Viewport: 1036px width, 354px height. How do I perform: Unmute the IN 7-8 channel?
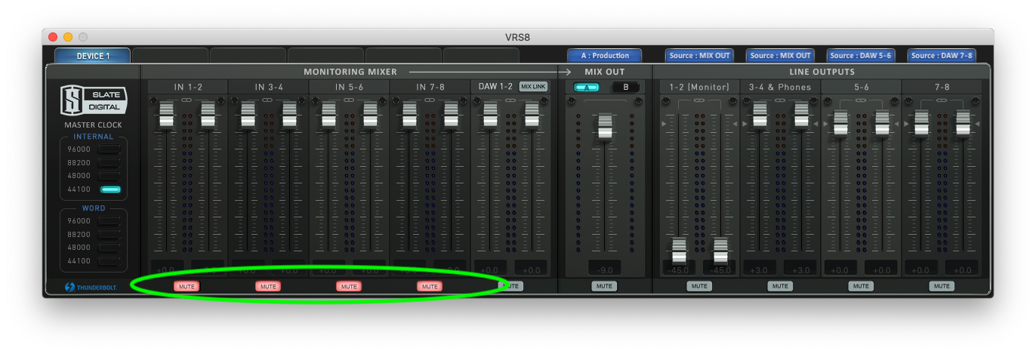tap(430, 287)
